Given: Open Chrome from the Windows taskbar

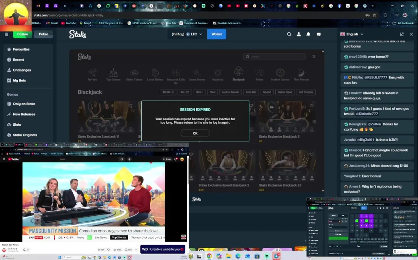Looking at the screenshot, I should point(209,256).
